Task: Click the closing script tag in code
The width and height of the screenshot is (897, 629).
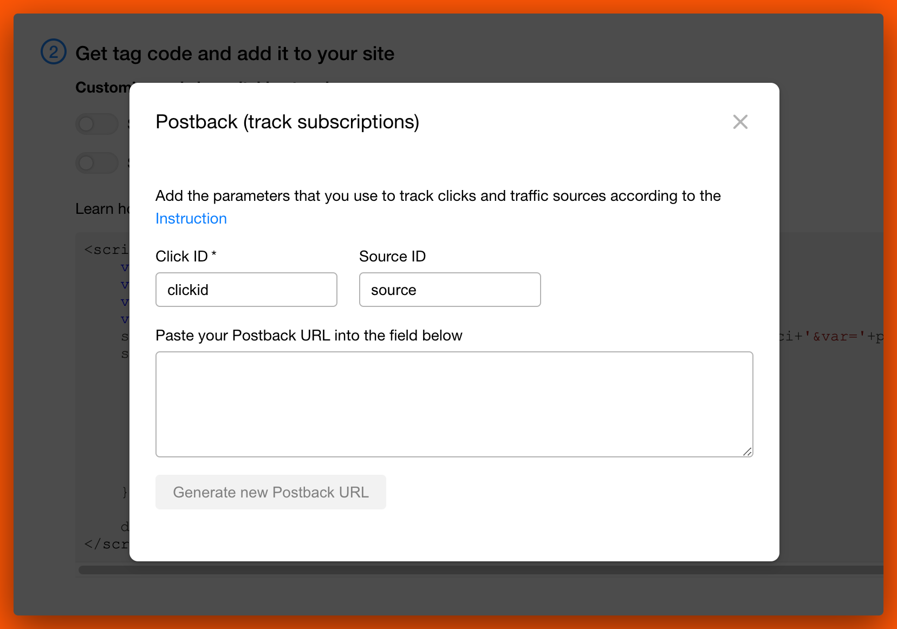Action: click(107, 544)
